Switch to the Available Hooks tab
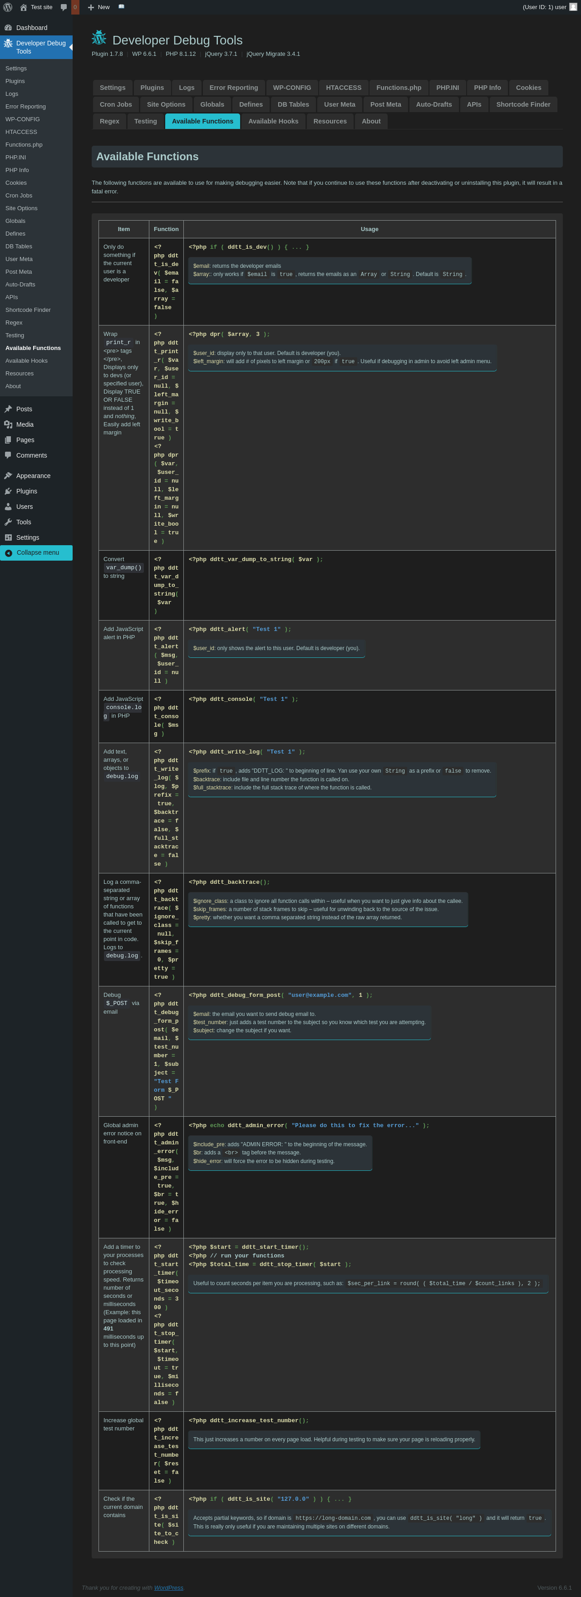This screenshot has width=581, height=1597. pyautogui.click(x=273, y=122)
